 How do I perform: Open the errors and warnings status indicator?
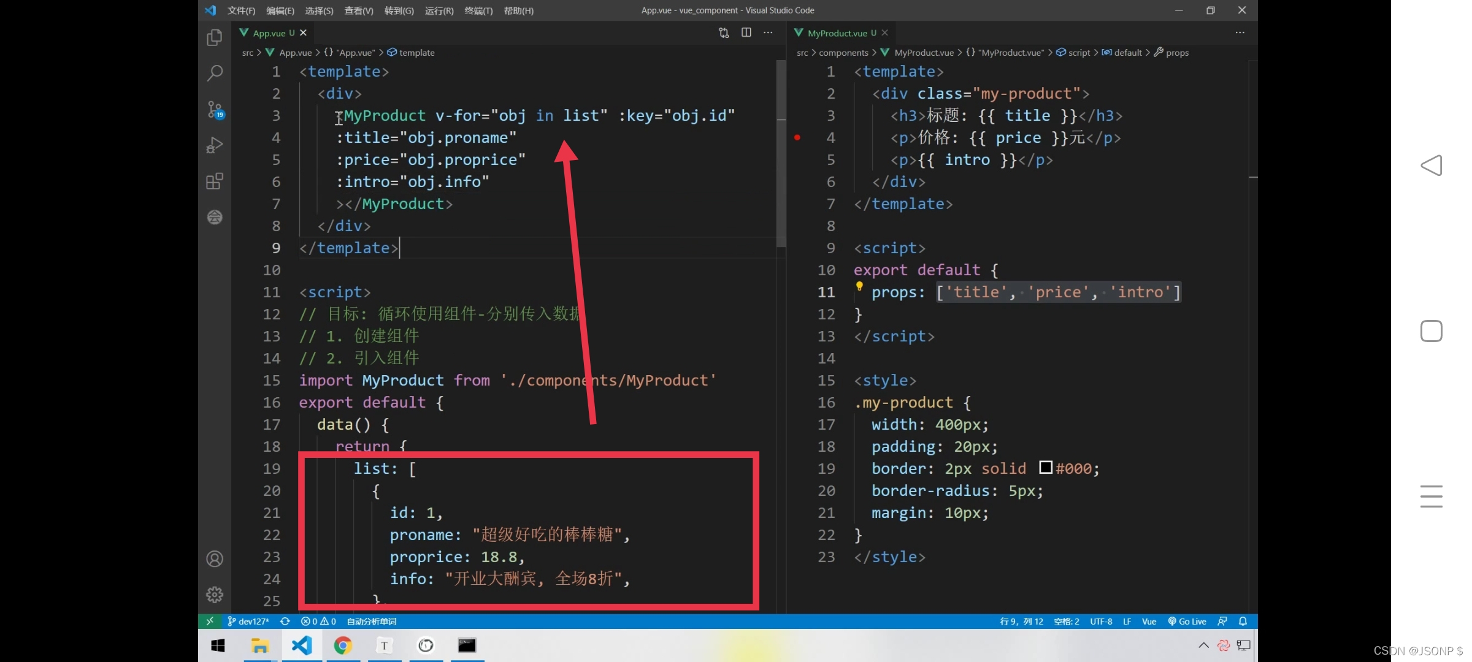click(318, 621)
